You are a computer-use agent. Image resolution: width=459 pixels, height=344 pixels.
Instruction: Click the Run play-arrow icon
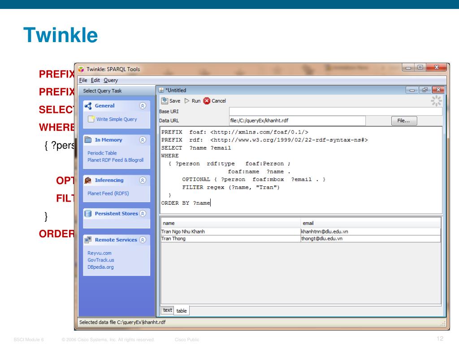187,101
